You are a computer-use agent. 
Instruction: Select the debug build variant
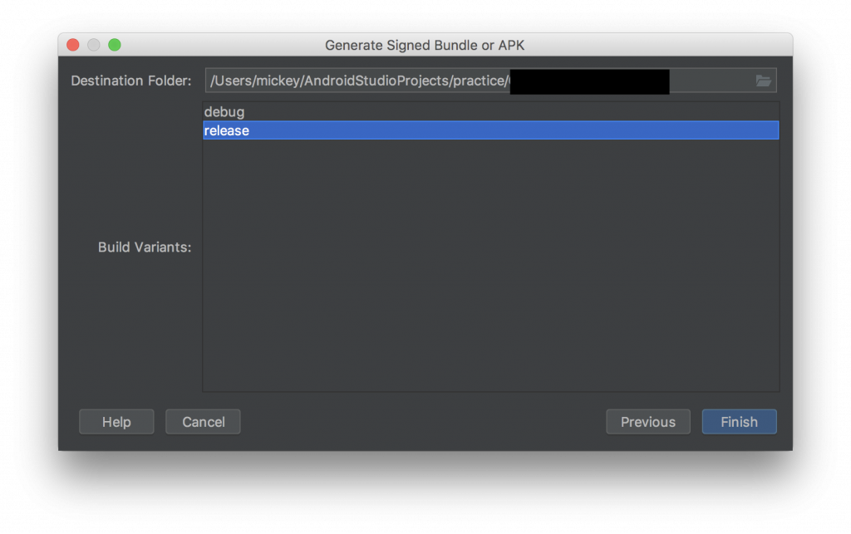(490, 111)
